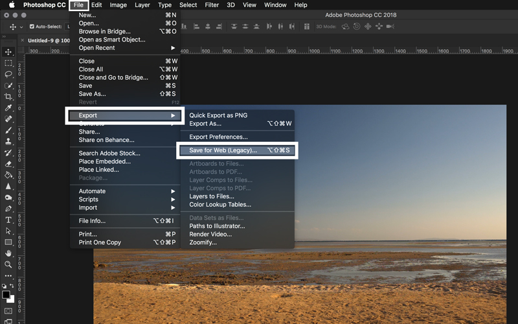Select the Lasso tool
518x324 pixels.
coord(8,75)
